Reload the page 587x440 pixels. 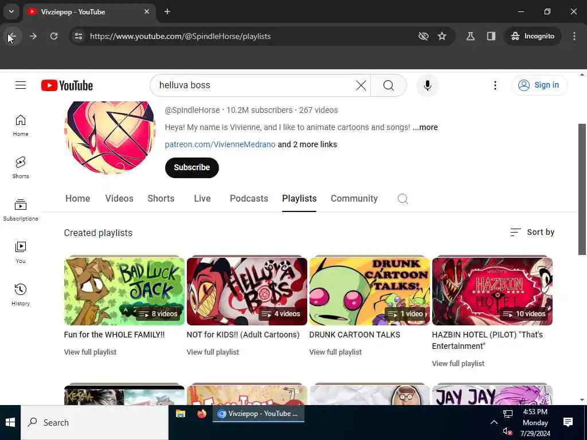(54, 36)
